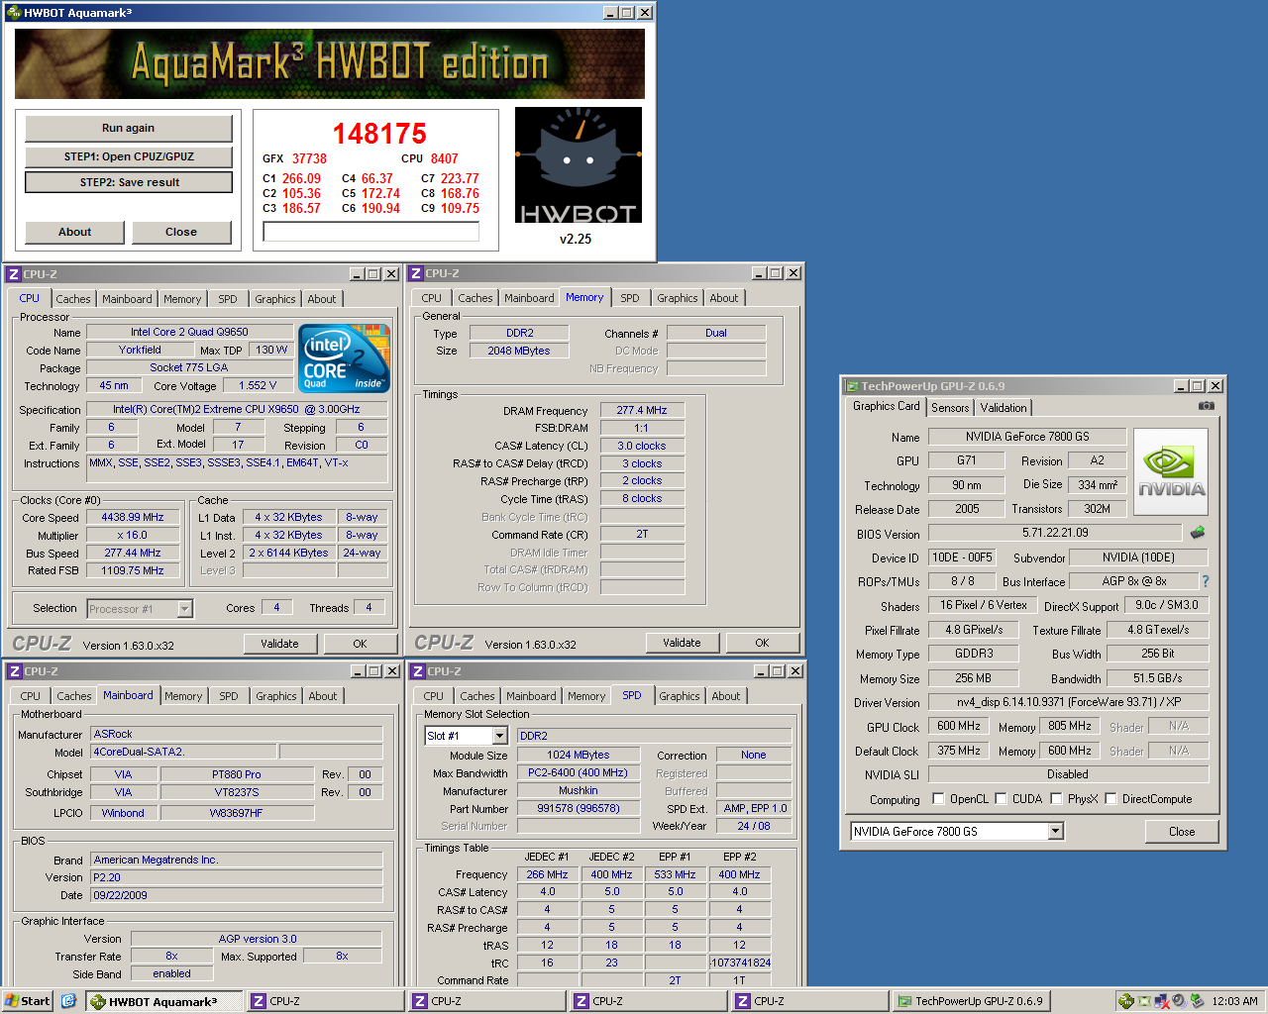This screenshot has height=1014, width=1268.
Task: Click the Mushkin manufacturer field
Action: click(x=579, y=790)
